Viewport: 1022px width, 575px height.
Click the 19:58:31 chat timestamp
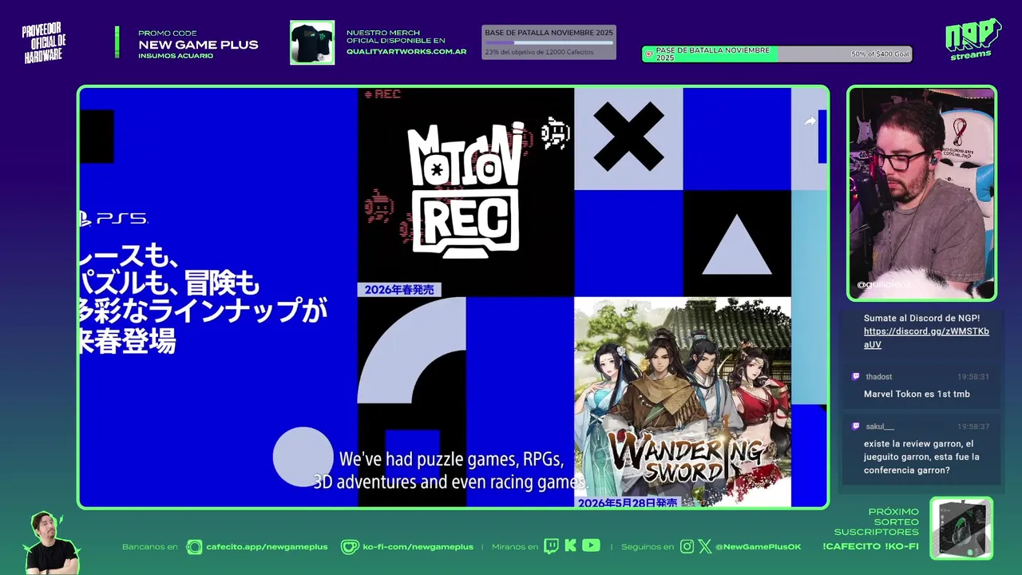[x=973, y=377]
